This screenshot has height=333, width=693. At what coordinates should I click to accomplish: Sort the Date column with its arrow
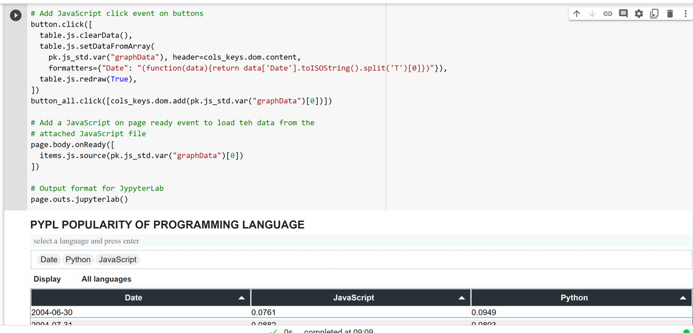(241, 298)
